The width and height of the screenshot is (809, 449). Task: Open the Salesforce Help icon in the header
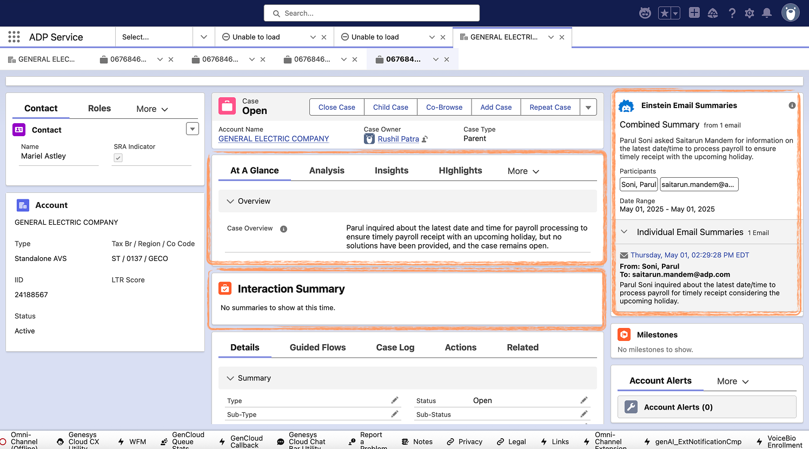[732, 12]
